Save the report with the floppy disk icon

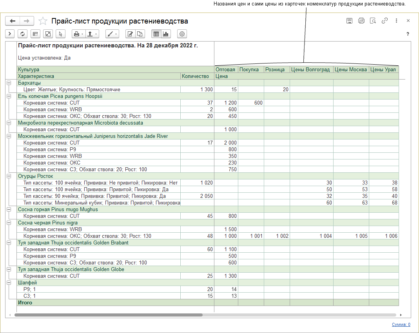pyautogui.click(x=349, y=21)
